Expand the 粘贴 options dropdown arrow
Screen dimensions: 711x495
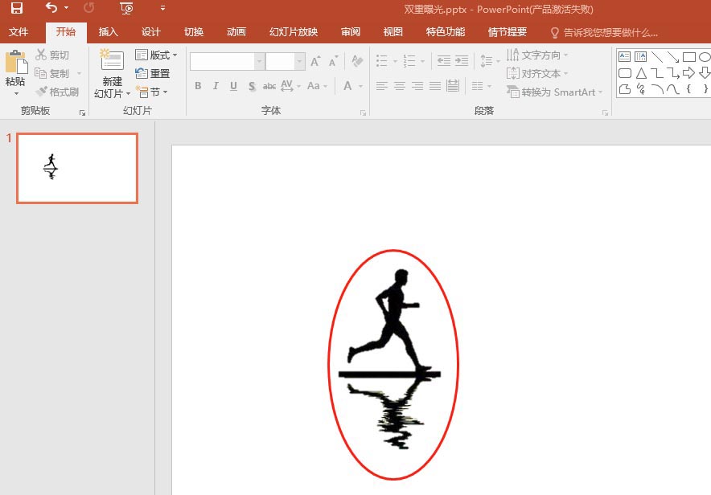click(16, 94)
